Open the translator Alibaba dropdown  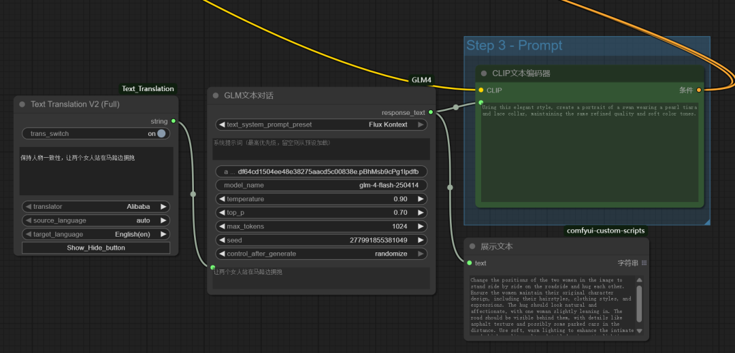pos(96,207)
